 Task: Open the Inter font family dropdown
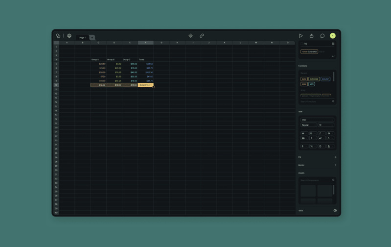(317, 120)
